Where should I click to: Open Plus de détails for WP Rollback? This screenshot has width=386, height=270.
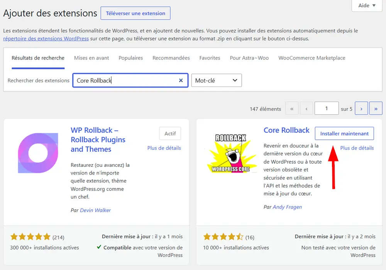(x=164, y=148)
